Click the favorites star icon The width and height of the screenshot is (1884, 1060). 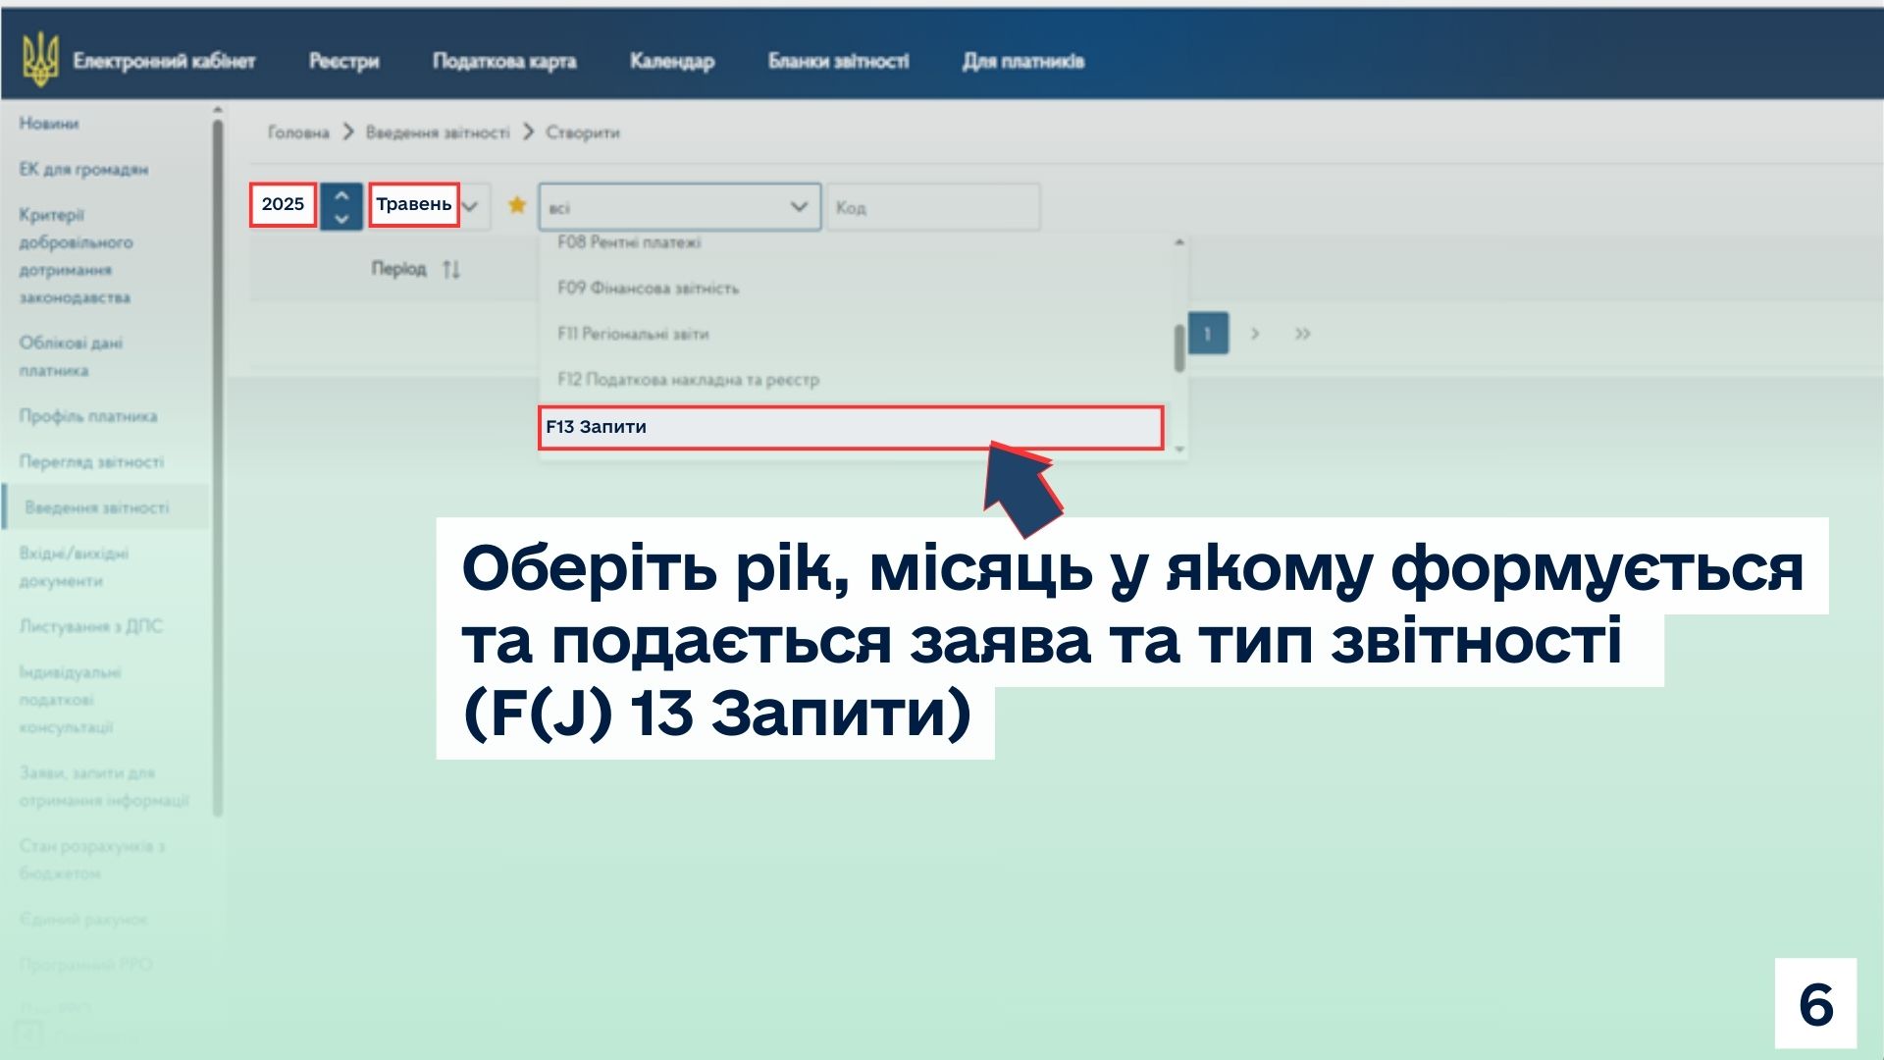pos(517,205)
